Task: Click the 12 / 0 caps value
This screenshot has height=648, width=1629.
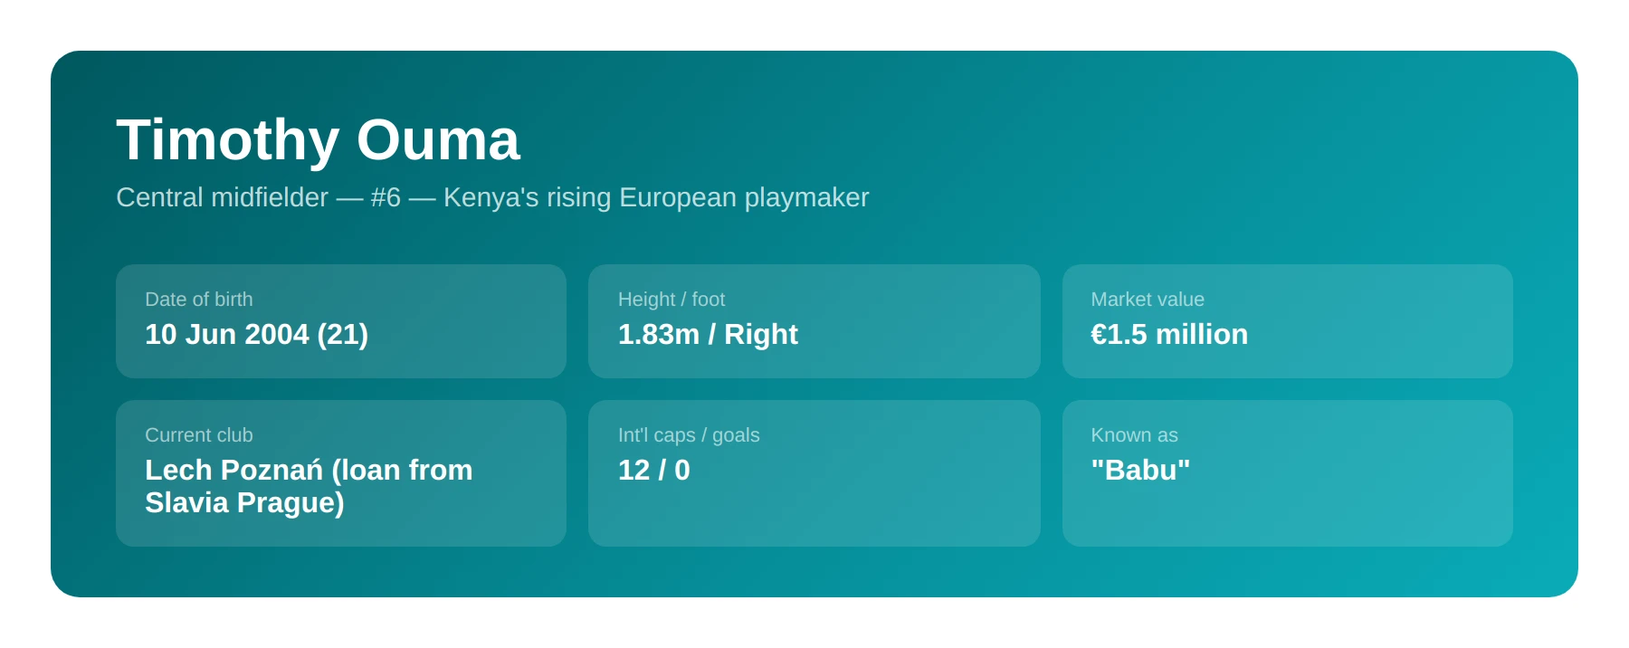Action: pos(654,470)
